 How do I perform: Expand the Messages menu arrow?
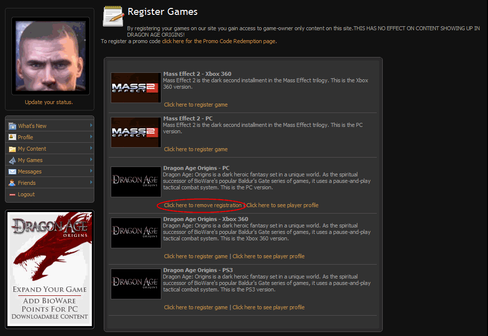(x=91, y=171)
